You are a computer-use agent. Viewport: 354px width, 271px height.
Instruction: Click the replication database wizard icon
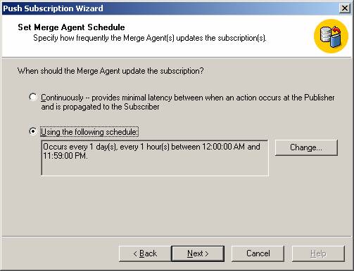tap(331, 36)
